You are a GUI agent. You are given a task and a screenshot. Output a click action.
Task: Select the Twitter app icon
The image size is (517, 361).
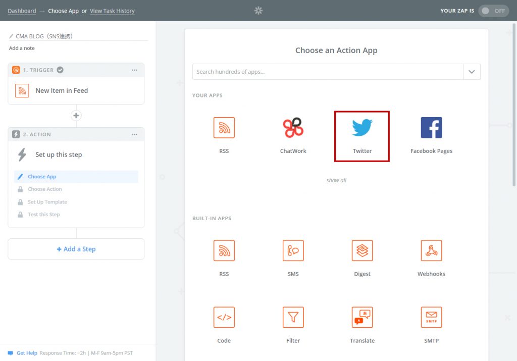tap(362, 128)
